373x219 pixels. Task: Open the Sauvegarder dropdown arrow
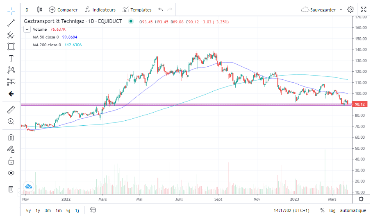coord(341,10)
